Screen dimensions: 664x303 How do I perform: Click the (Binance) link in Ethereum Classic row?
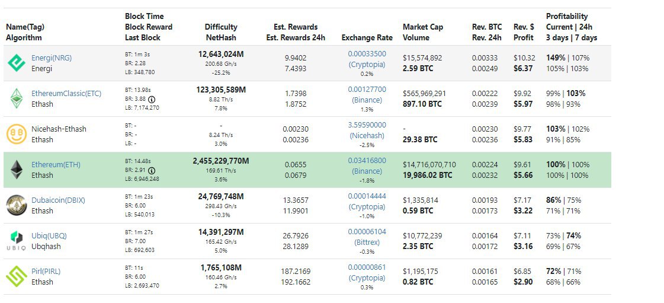[x=367, y=100]
